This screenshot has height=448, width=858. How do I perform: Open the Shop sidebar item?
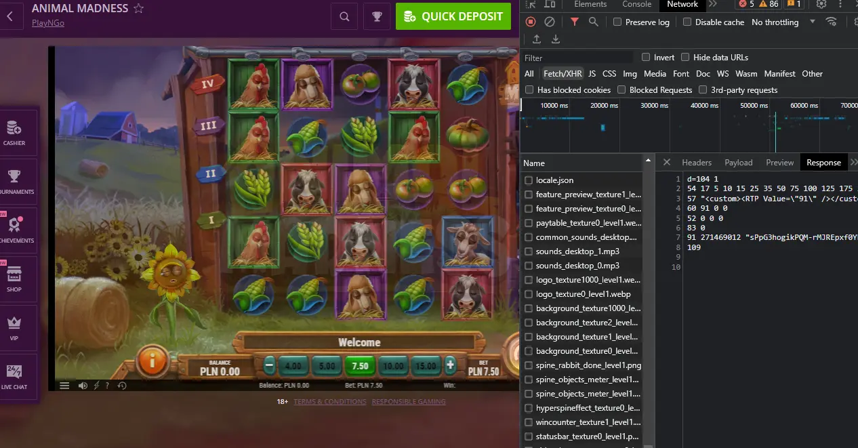[x=14, y=279]
